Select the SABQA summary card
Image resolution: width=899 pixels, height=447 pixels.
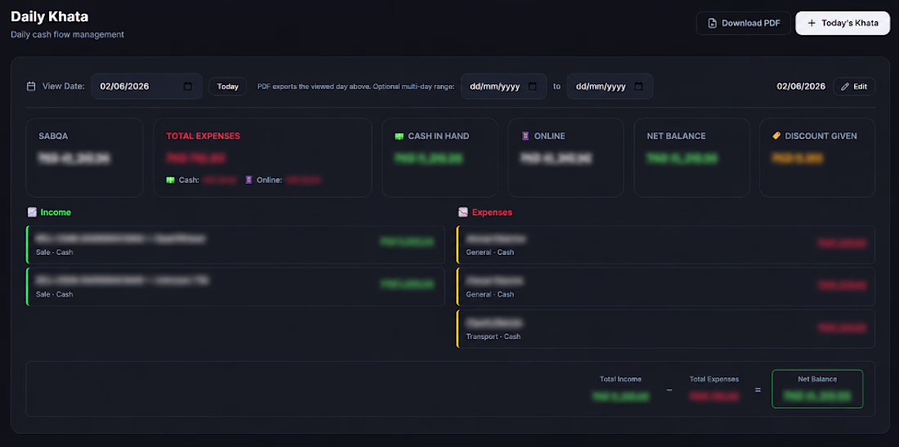click(x=84, y=158)
